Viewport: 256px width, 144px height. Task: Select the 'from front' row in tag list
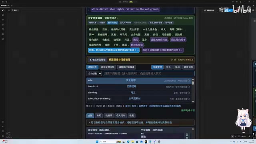139,87
